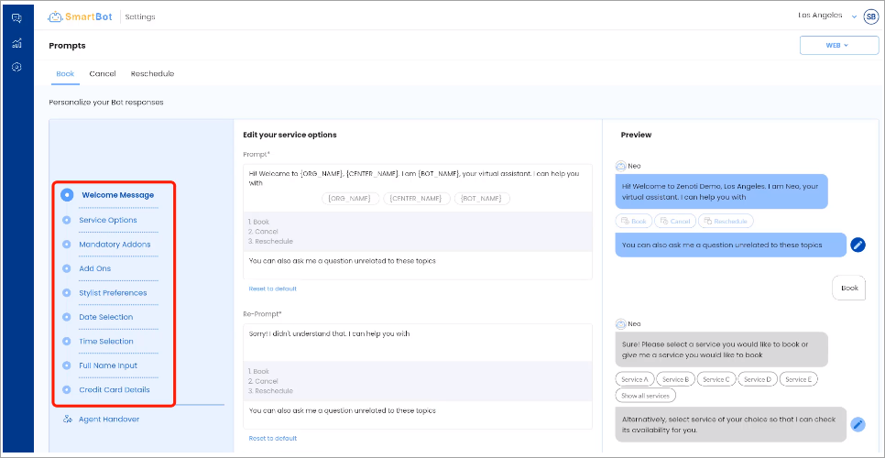Click the upper Neo bot avatar in preview
885x458 pixels.
coord(620,167)
